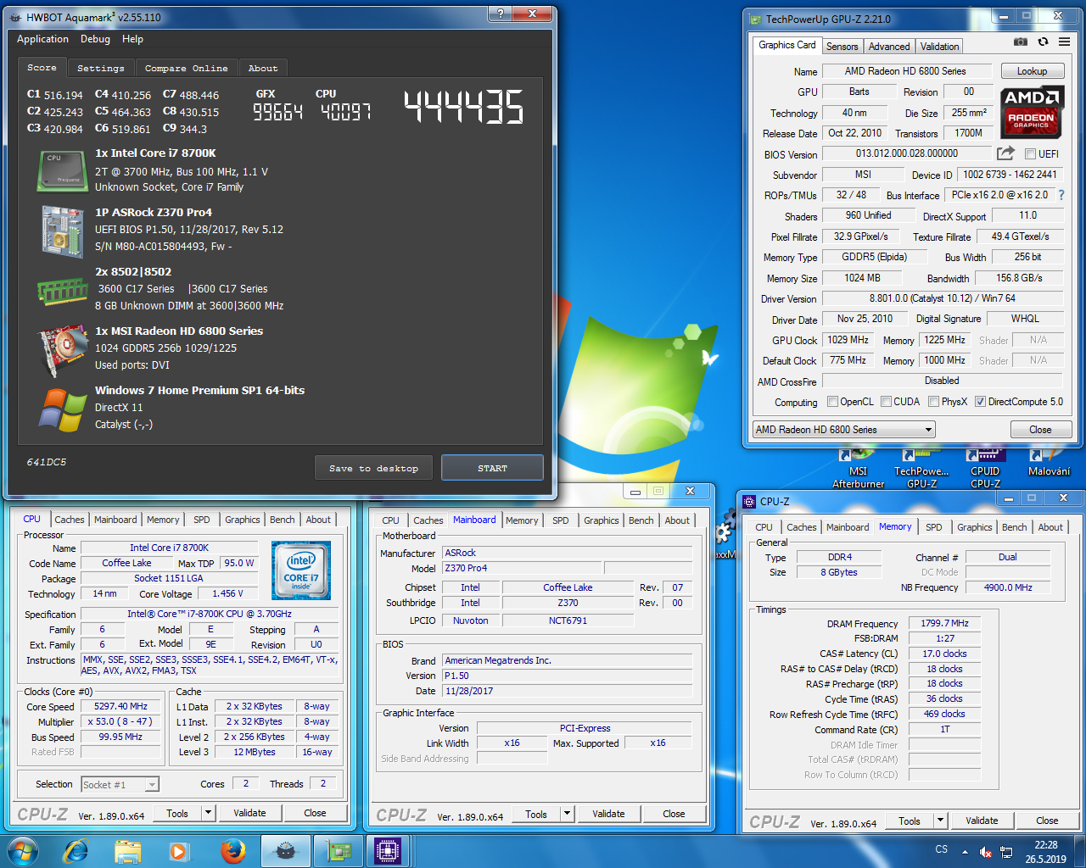This screenshot has width=1086, height=868.
Task: Open the TechPowerUp GPU-Z desktop shortcut
Action: pos(921,469)
